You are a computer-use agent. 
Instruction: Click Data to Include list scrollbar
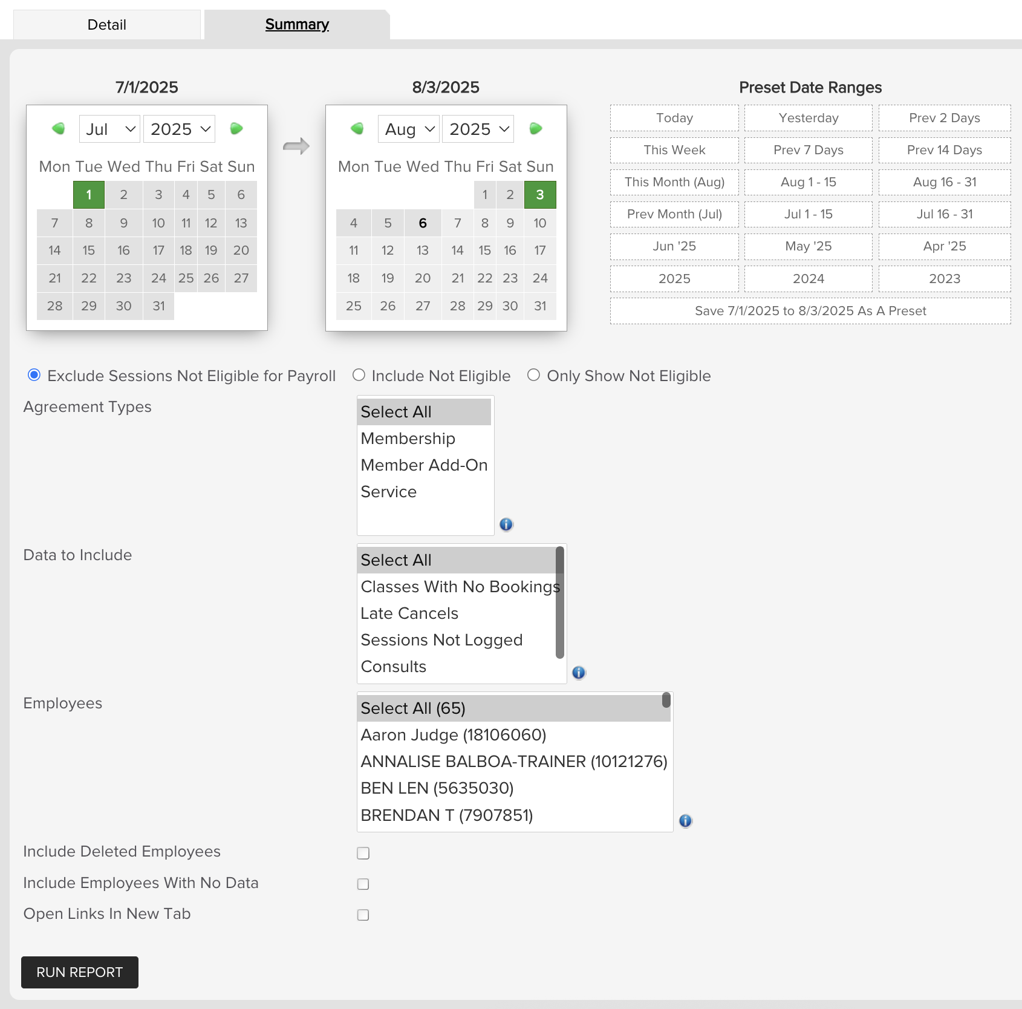560,602
